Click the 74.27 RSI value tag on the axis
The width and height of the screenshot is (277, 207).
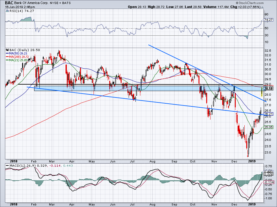tap(268, 20)
